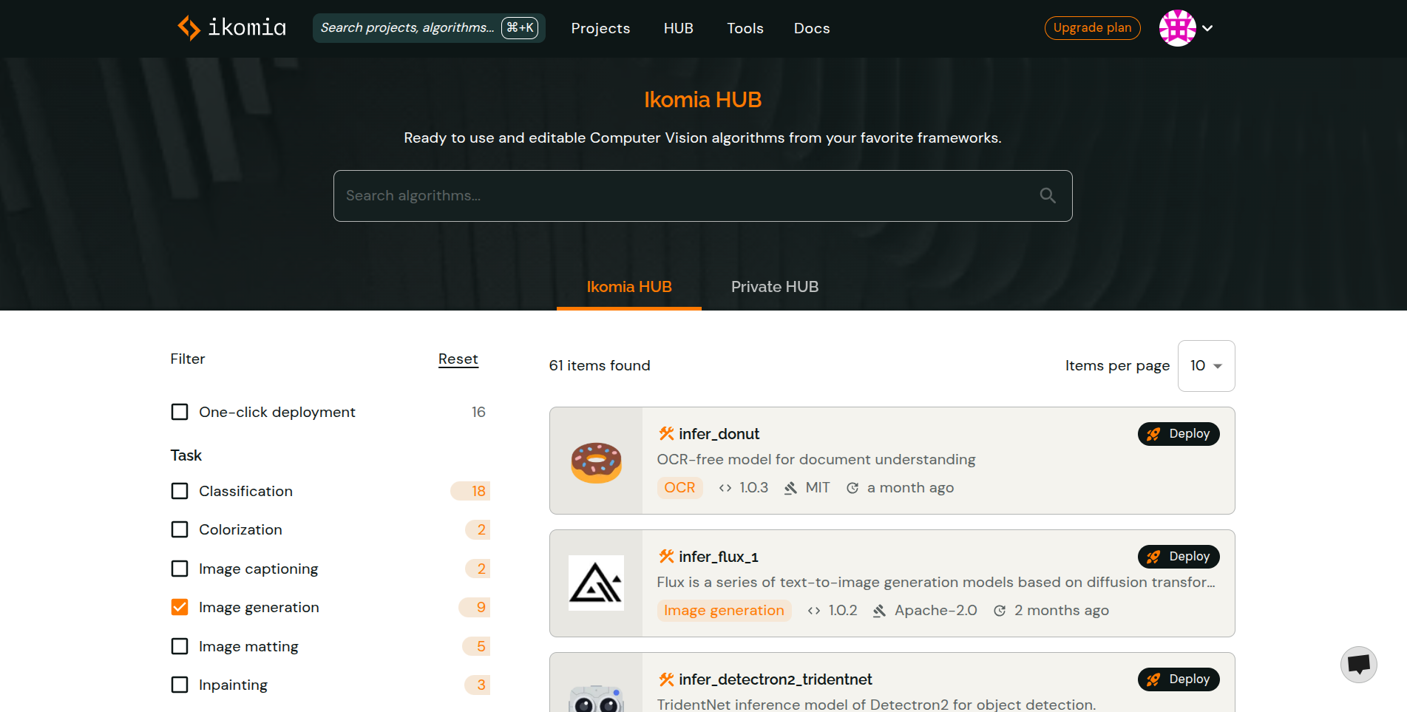Open the user avatar profile picture

[1178, 28]
